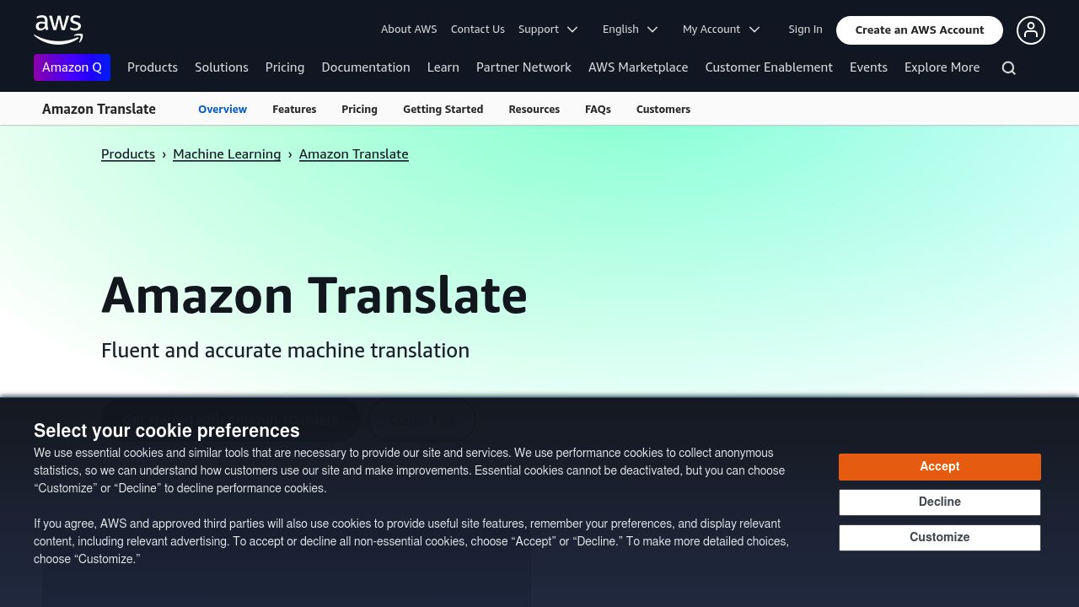Follow Amazon Translate breadcrumb link
Screen dimensions: 1079x607
pos(354,154)
